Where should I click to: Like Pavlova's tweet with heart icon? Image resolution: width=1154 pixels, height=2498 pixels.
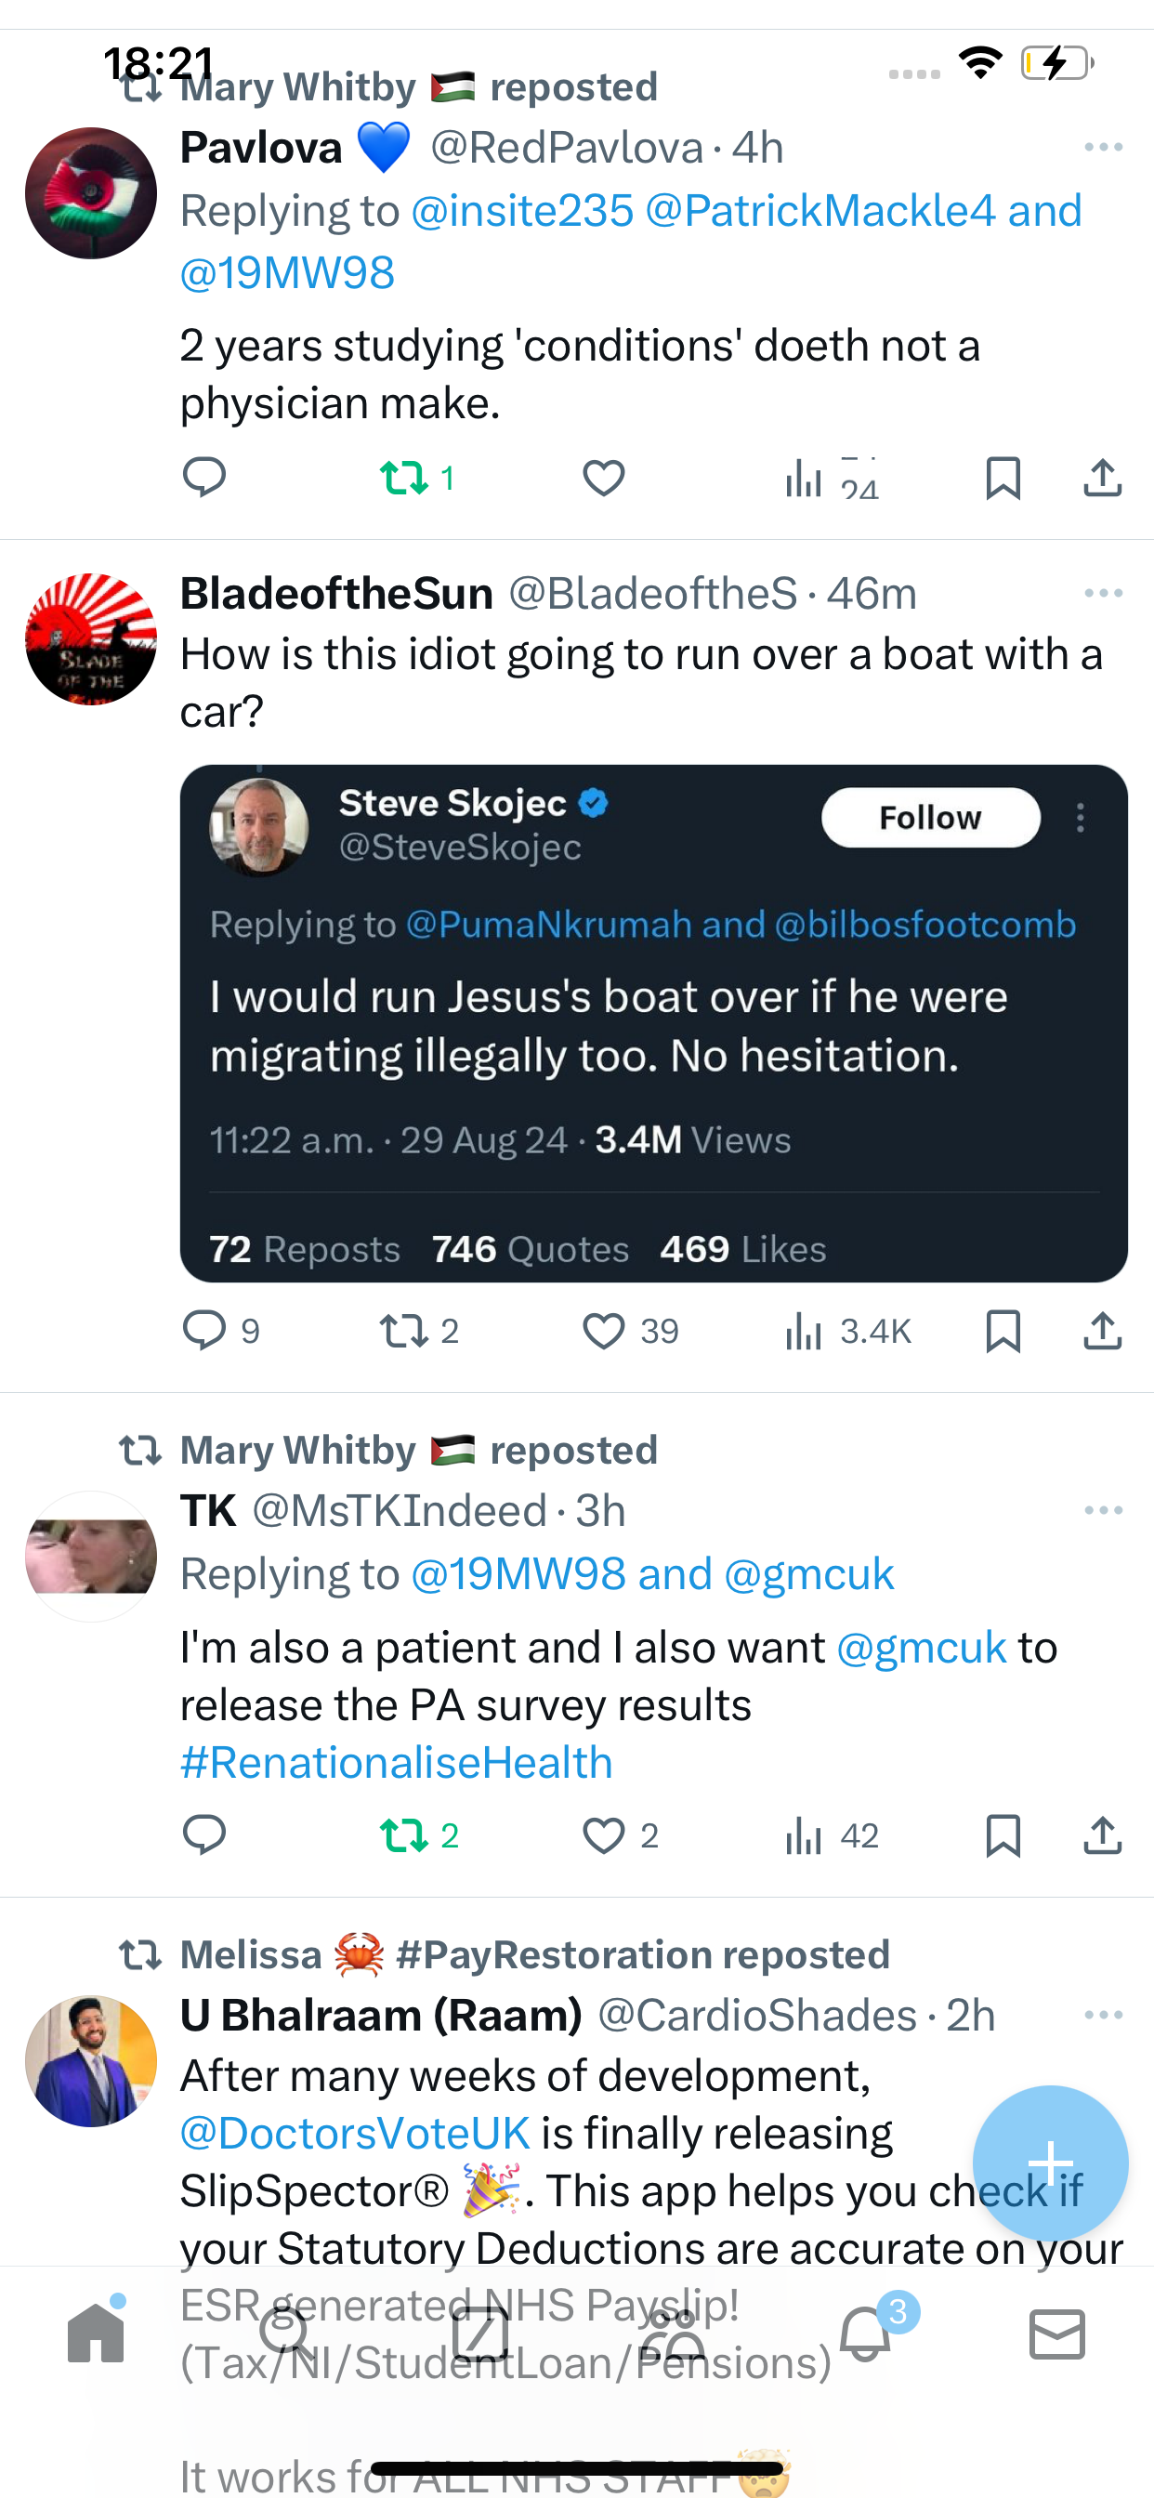coord(603,478)
